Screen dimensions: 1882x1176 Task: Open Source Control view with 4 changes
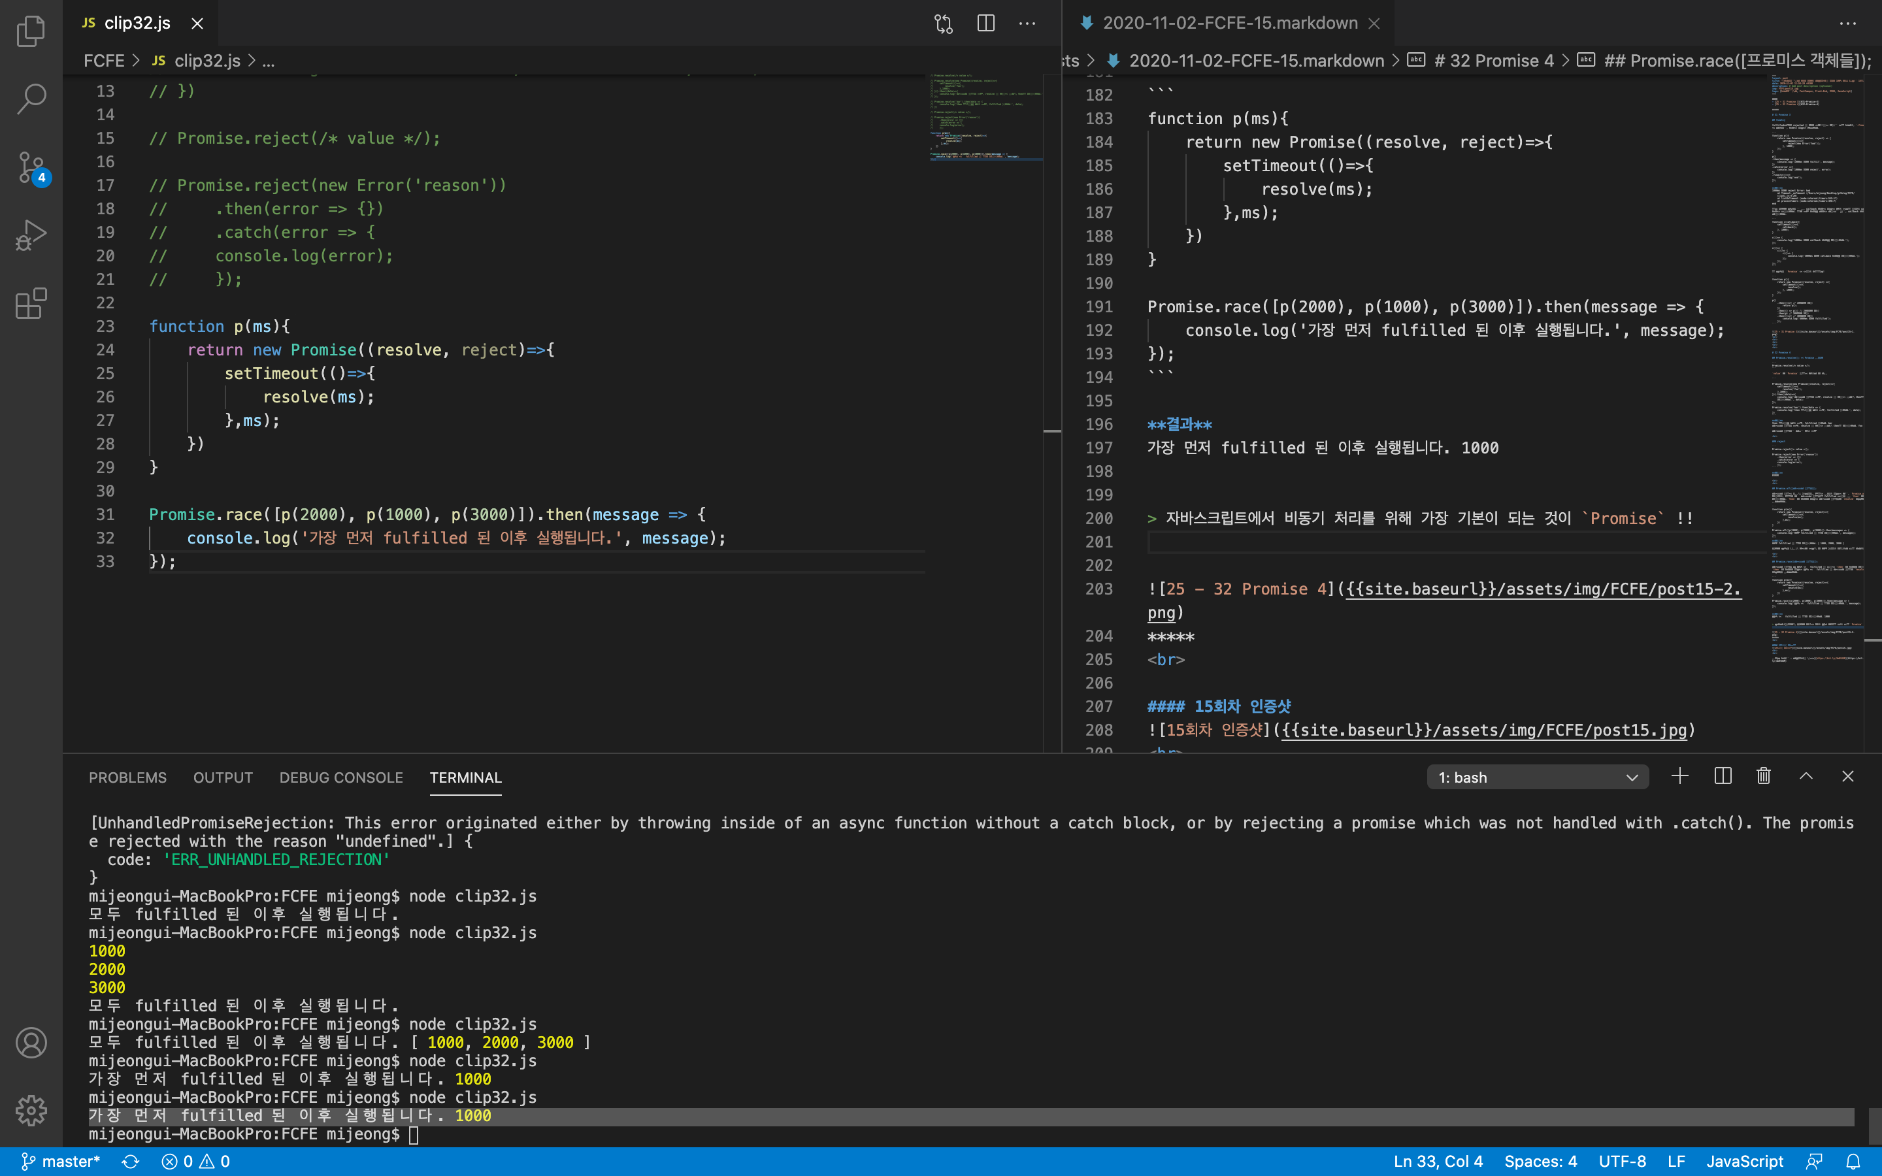click(x=31, y=167)
